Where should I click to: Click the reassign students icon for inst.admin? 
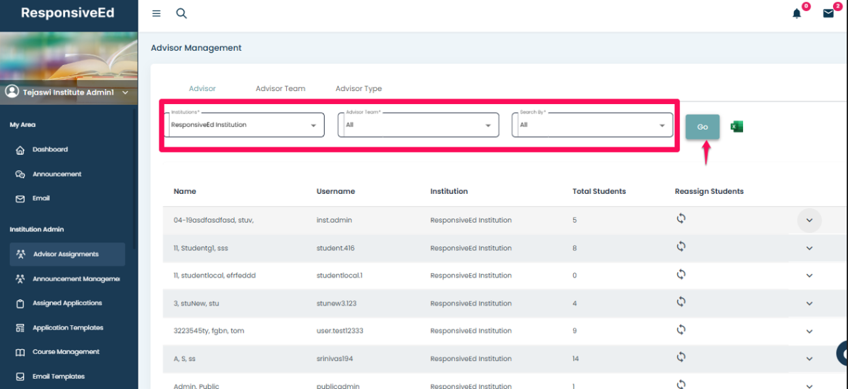(681, 219)
